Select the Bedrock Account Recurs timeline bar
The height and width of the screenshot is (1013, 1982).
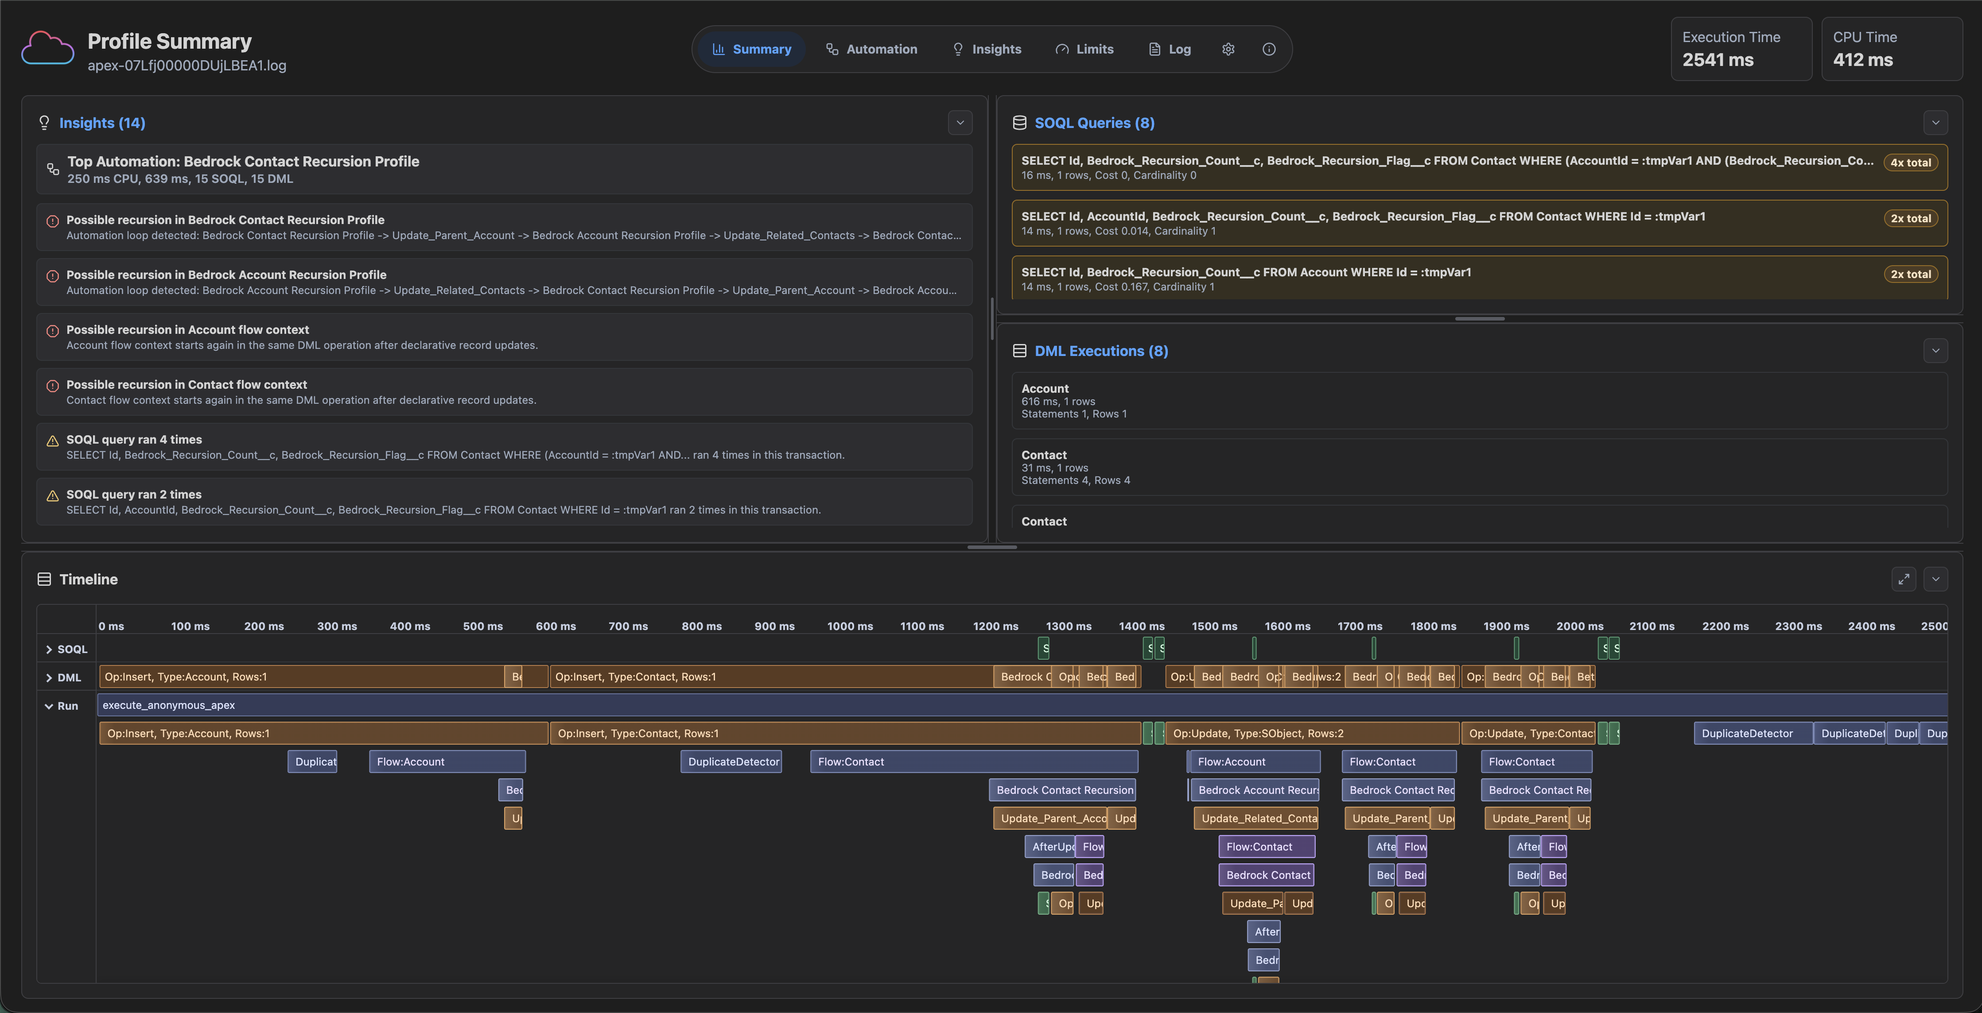[x=1255, y=790]
